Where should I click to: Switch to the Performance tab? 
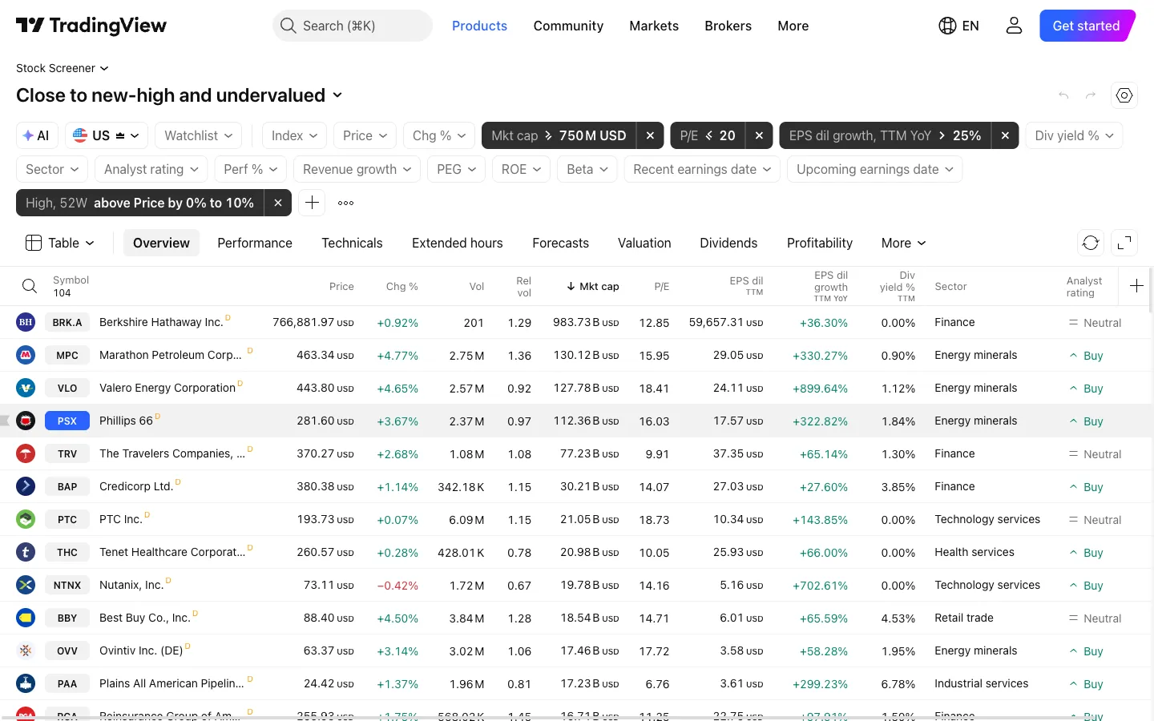(255, 243)
